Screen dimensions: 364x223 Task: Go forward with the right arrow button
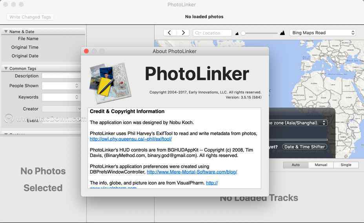183,33
